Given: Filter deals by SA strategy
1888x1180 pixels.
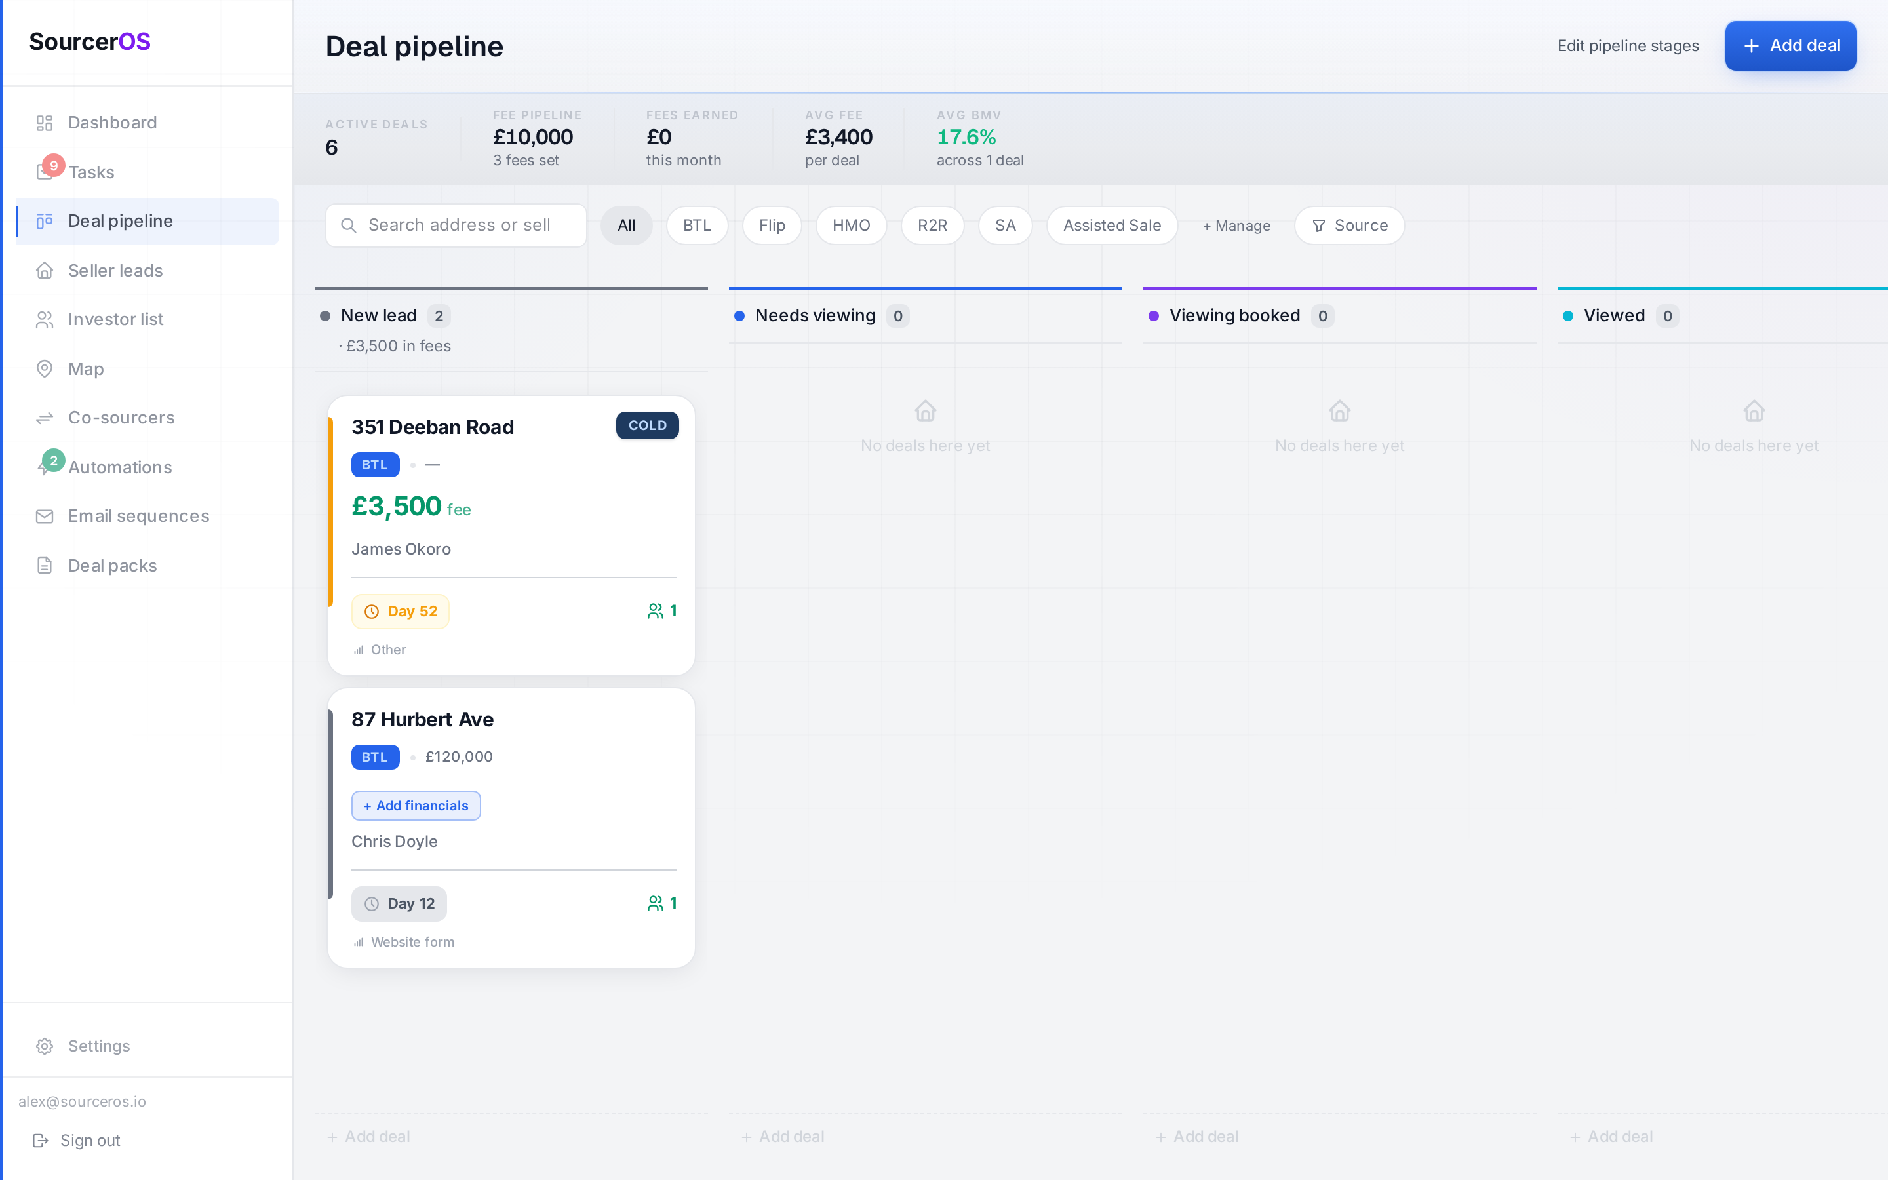Looking at the screenshot, I should coord(1006,226).
